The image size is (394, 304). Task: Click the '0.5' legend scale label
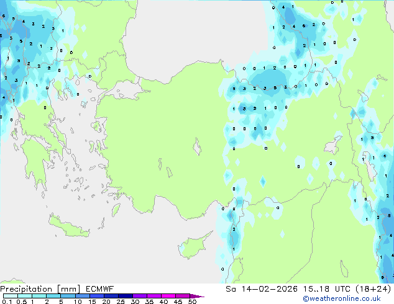pos(21,302)
